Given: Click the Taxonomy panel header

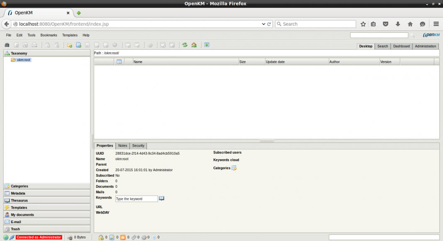Looking at the screenshot, I should click(47, 53).
